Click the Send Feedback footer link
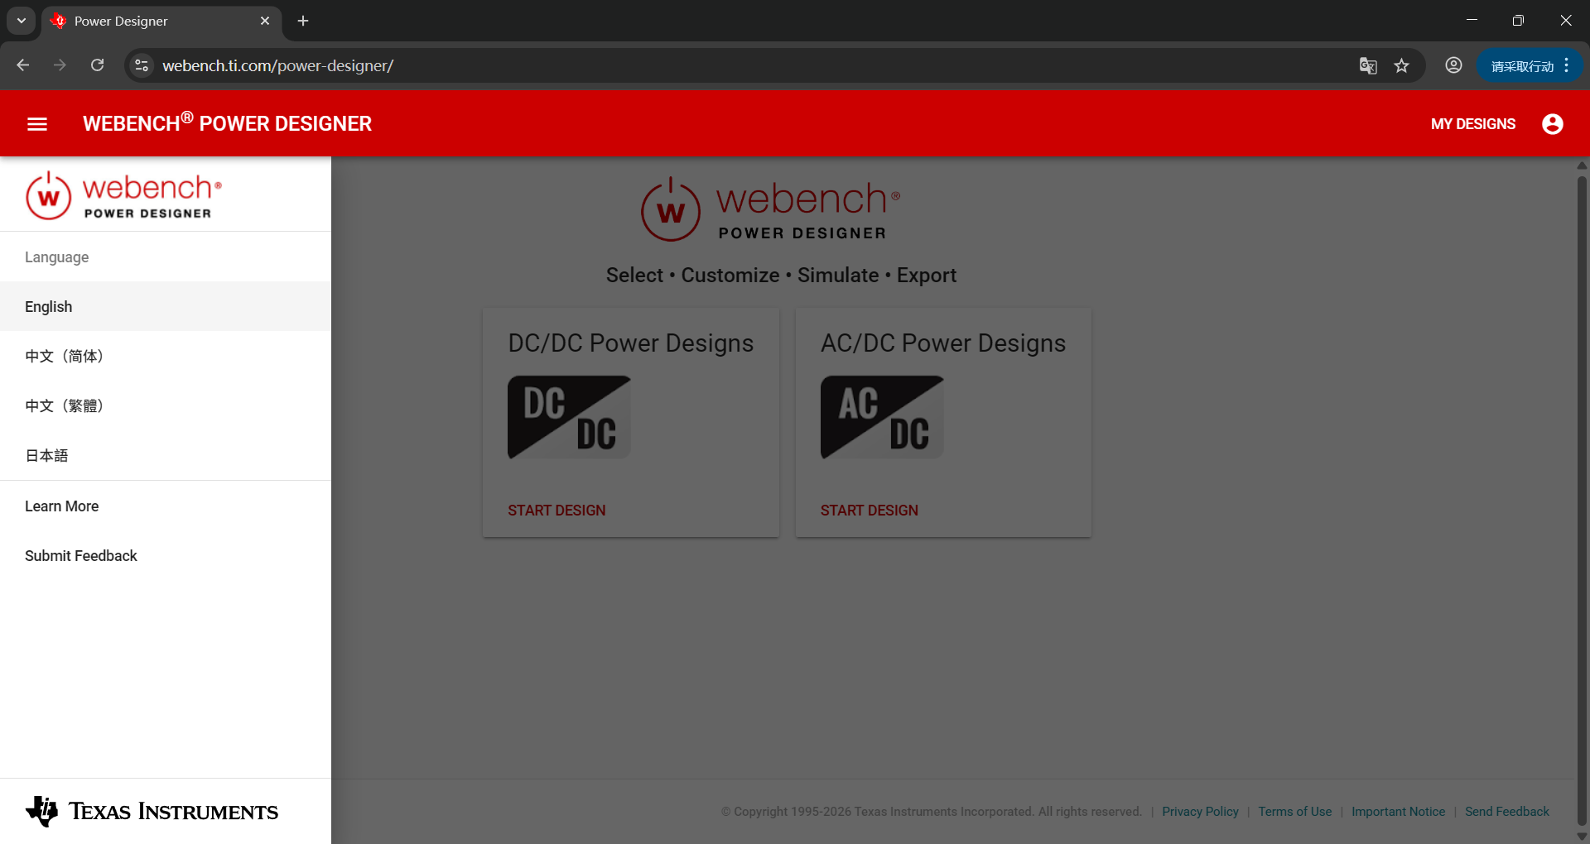1590x844 pixels. [1507, 812]
